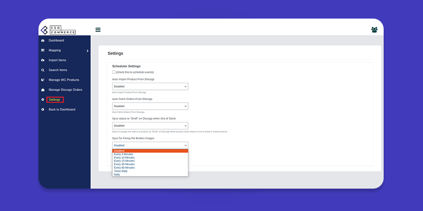Click the CedCommerce logo

point(58,30)
